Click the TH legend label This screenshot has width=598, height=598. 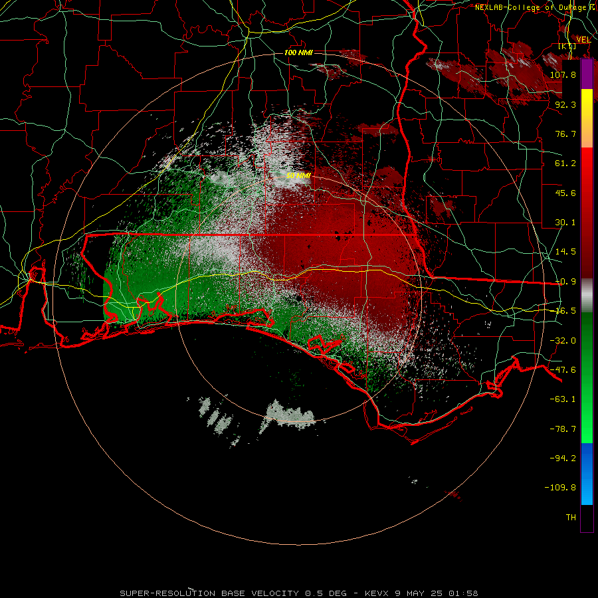pos(571,518)
